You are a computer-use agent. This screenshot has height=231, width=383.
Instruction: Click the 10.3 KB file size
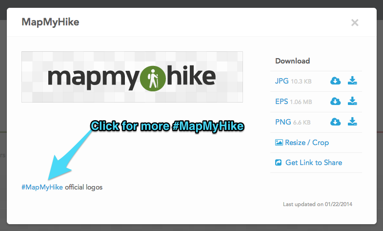pos(301,82)
